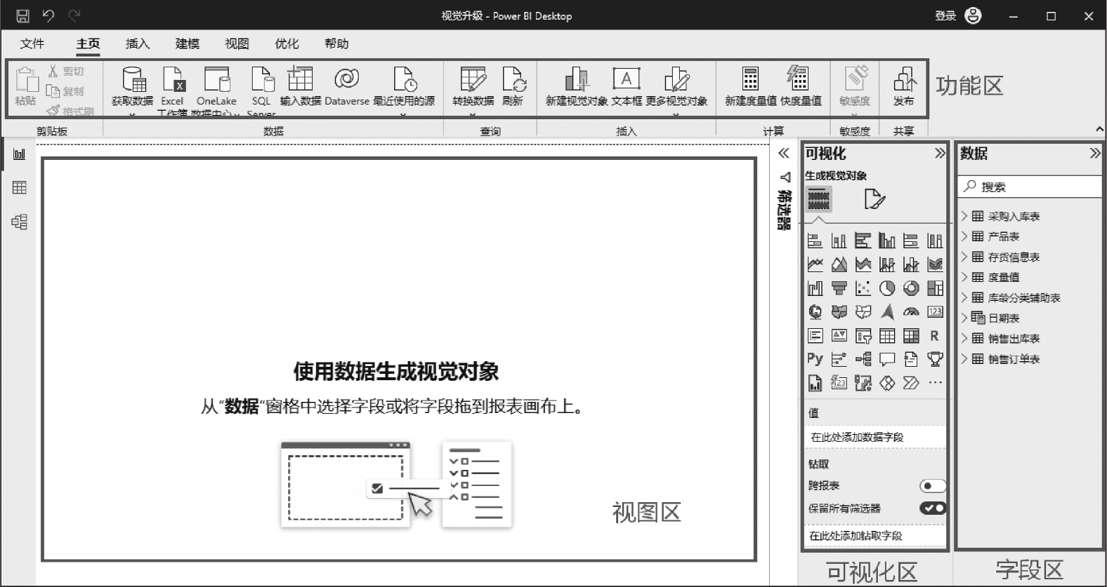
Task: Turn off the 保留所有筛选器 toggle
Action: [x=932, y=508]
